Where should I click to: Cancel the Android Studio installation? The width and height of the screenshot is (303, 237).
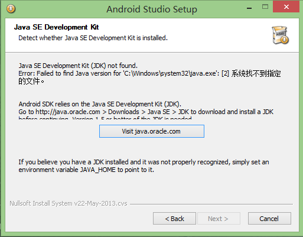[x=269, y=219]
